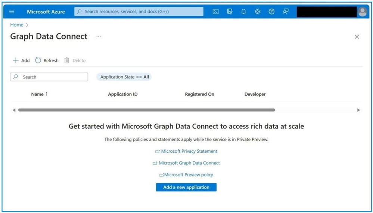This screenshot has width=373, height=213.
Task: Open the Microsoft Privacy Statement link
Action: (186, 151)
